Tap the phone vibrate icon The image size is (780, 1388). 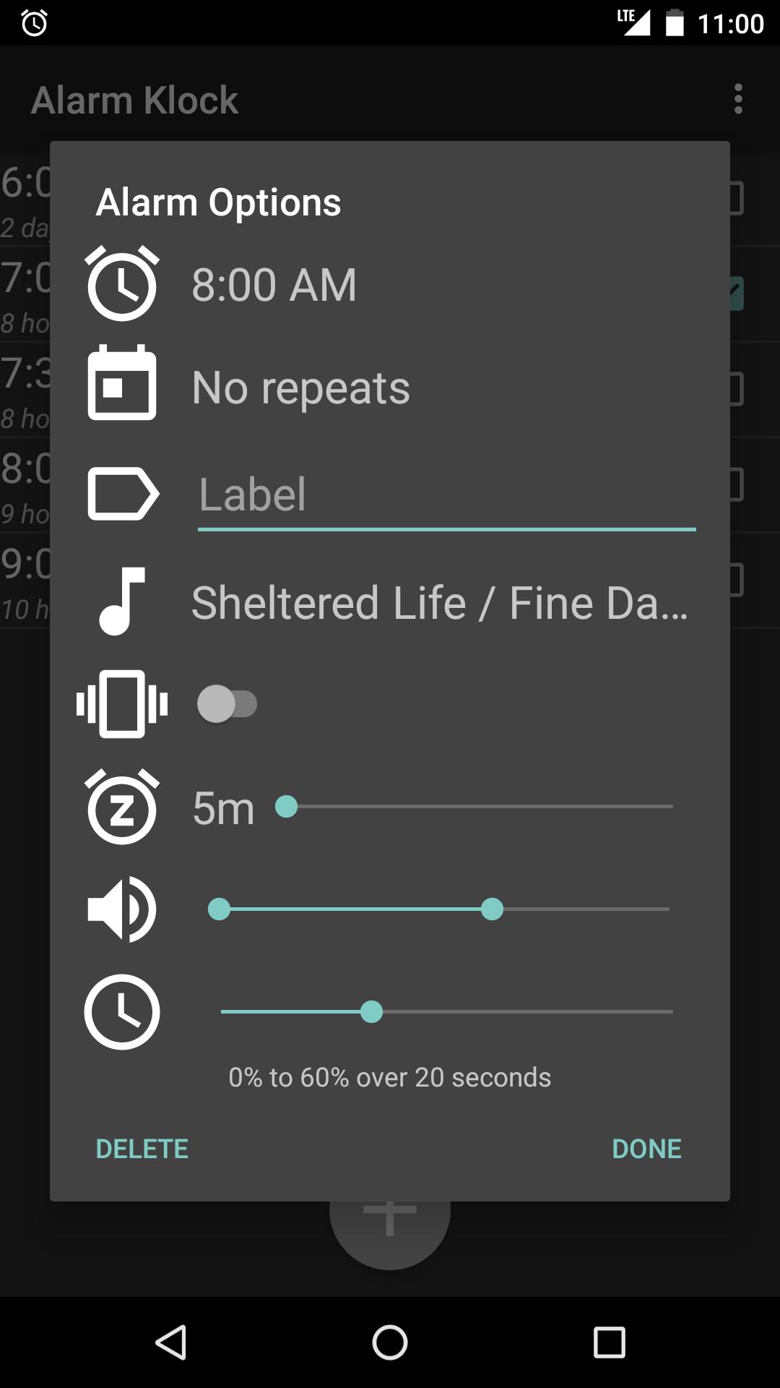[x=122, y=704]
